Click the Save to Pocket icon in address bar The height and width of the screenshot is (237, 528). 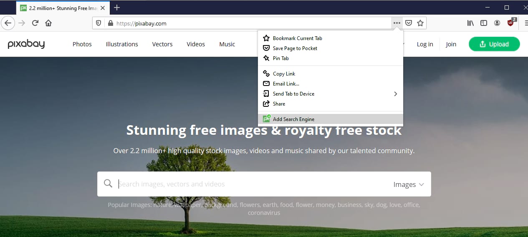409,23
